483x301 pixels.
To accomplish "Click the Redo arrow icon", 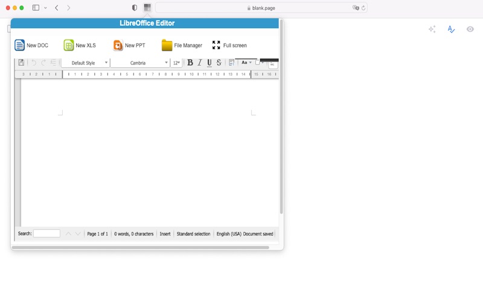I will (43, 63).
